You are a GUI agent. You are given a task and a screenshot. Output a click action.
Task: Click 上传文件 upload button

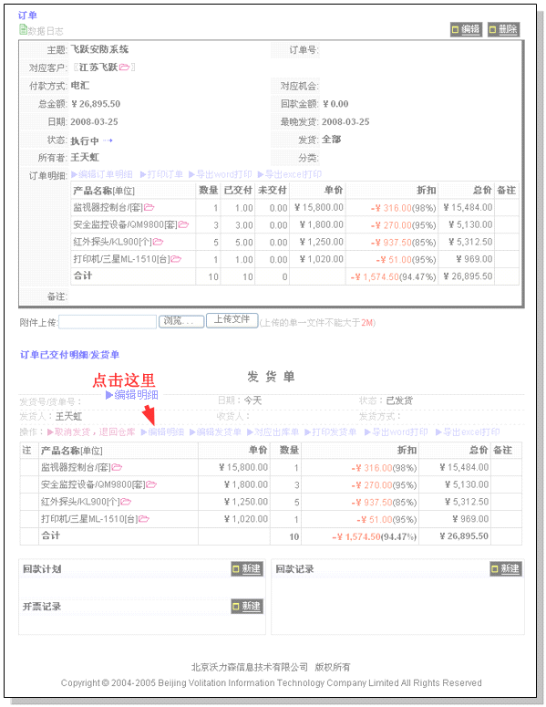(x=232, y=320)
